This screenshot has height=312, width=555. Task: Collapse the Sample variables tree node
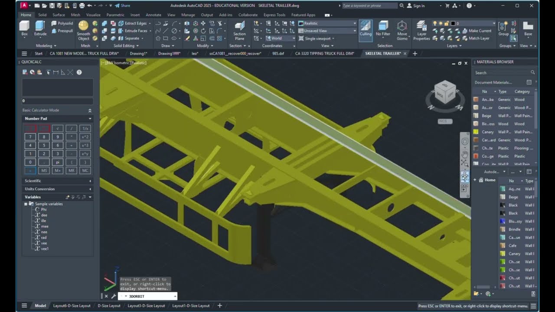tap(26, 204)
